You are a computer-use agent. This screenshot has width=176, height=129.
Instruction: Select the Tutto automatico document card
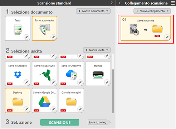pyautogui.click(x=44, y=28)
